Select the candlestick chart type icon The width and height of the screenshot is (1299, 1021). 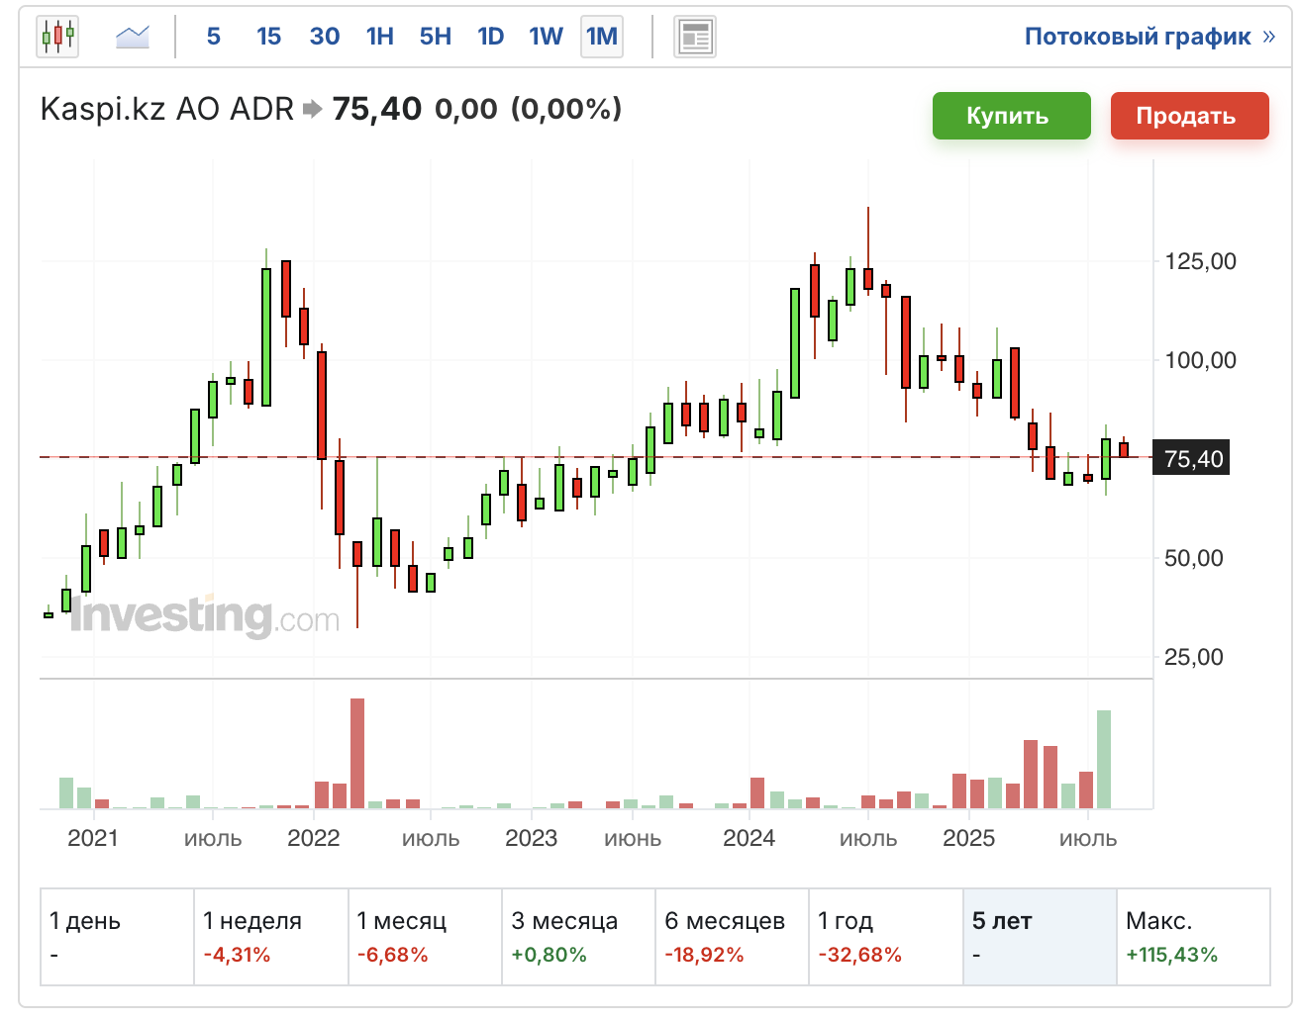[x=57, y=38]
